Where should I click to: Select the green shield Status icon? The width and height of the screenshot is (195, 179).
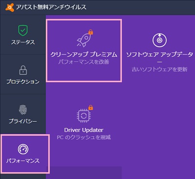pyautogui.click(x=23, y=31)
